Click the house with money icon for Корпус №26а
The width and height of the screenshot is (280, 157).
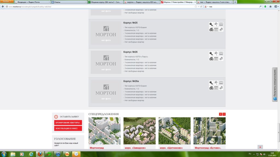(211, 88)
